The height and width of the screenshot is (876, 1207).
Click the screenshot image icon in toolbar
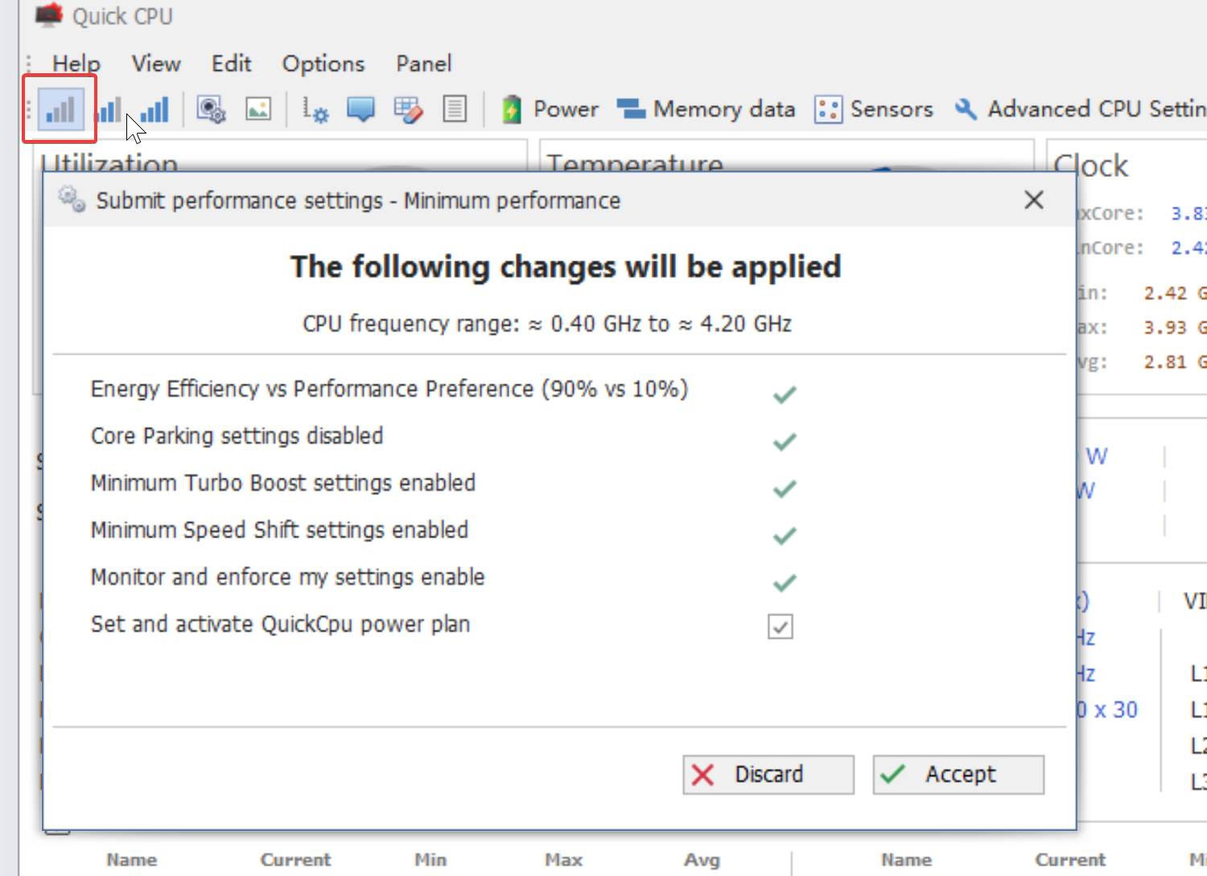click(258, 109)
